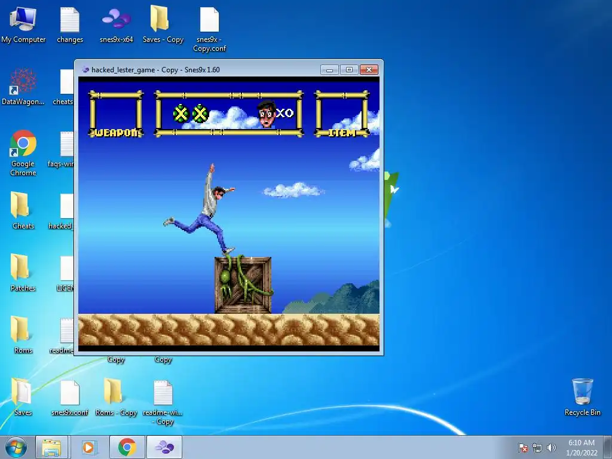This screenshot has height=459, width=612.
Task: Click the Snes9x taskbar button
Action: pyautogui.click(x=164, y=447)
